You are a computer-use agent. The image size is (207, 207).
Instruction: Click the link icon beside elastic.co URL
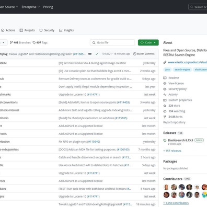(165, 62)
